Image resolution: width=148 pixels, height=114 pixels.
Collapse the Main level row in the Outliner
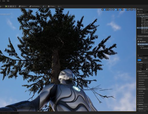[140, 17]
